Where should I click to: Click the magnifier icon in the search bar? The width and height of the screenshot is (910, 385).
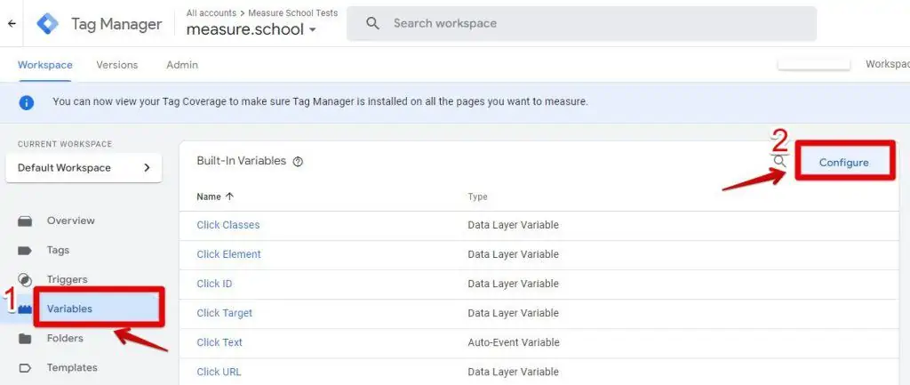(x=373, y=23)
